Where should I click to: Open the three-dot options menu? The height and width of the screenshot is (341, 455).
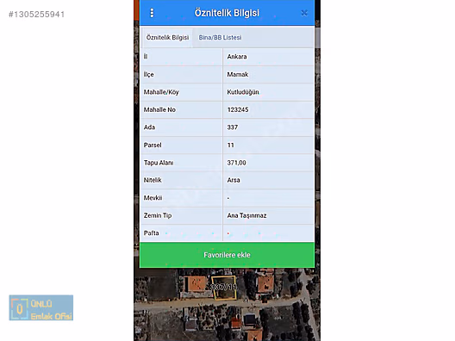click(152, 13)
